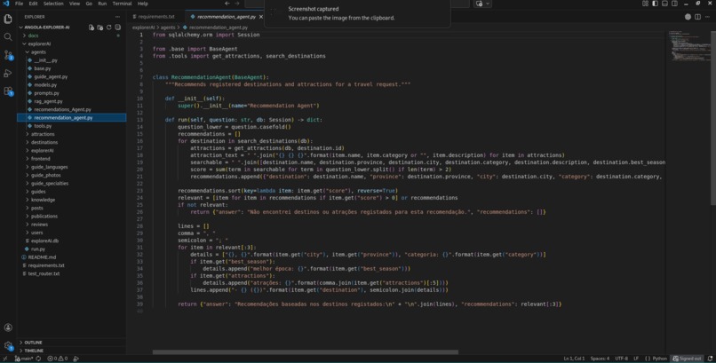Click the New File icon in Explorer

(91, 28)
